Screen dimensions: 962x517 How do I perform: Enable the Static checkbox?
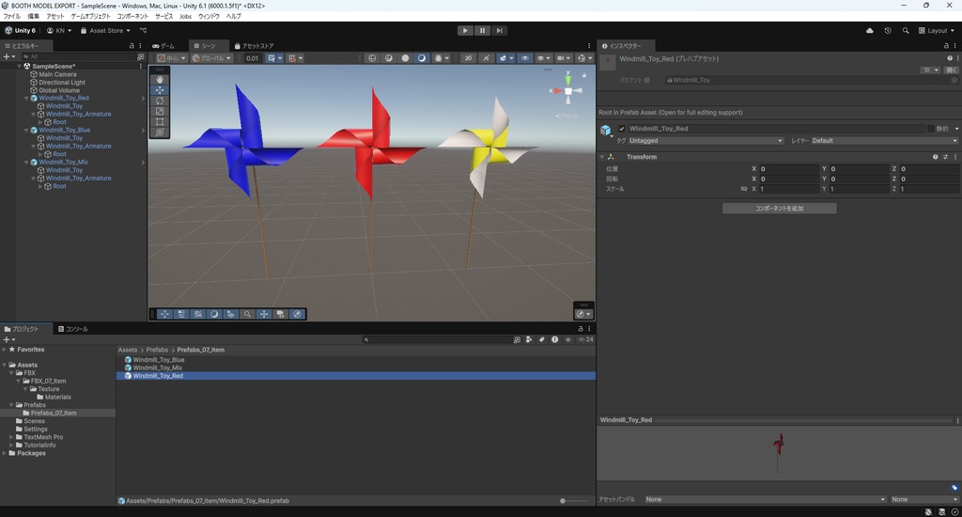[x=931, y=129]
